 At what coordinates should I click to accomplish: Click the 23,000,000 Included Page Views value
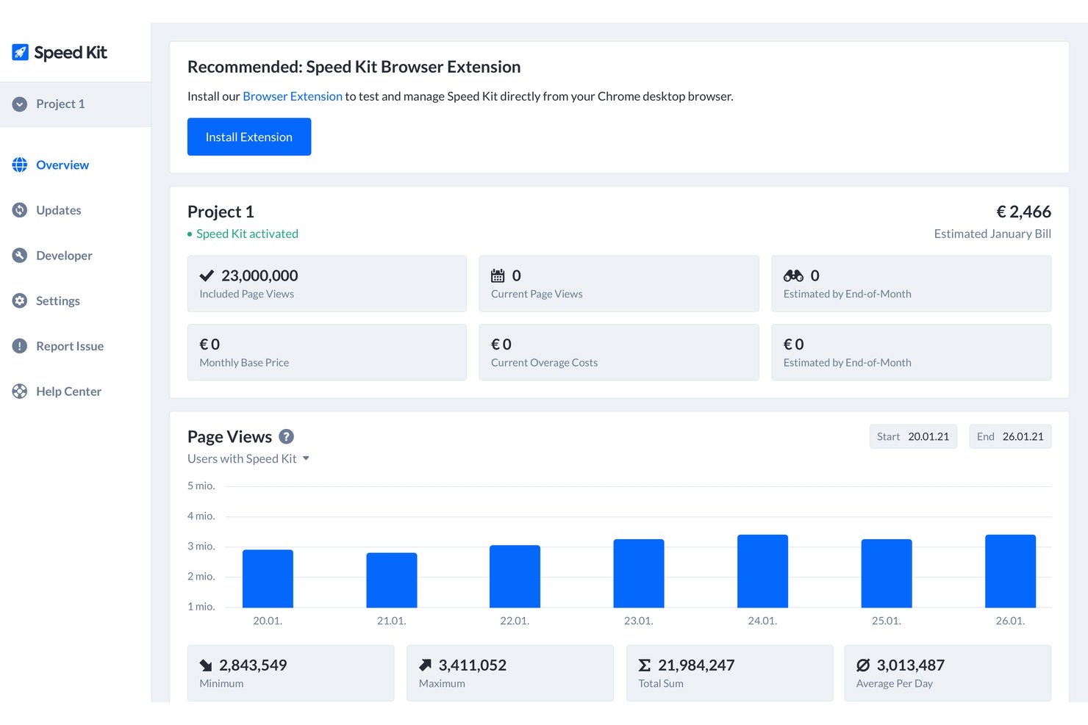pos(260,275)
